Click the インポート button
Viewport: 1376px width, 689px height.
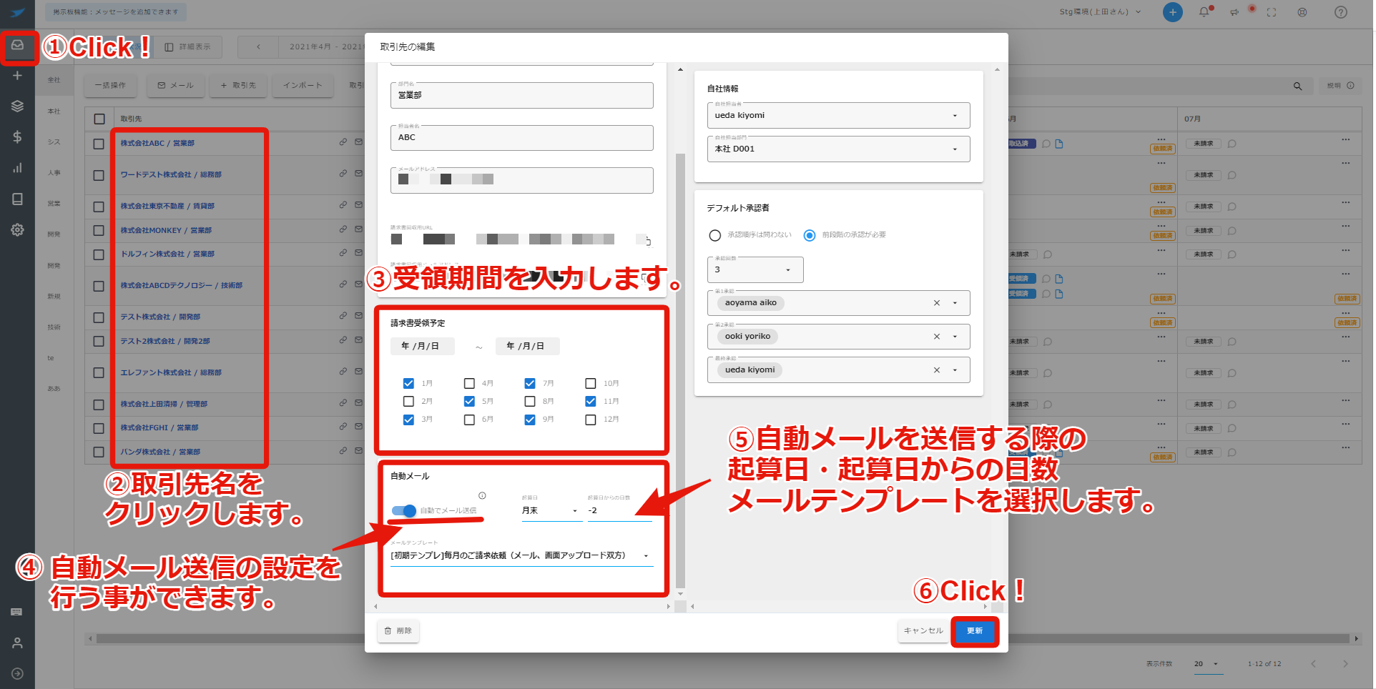[303, 86]
